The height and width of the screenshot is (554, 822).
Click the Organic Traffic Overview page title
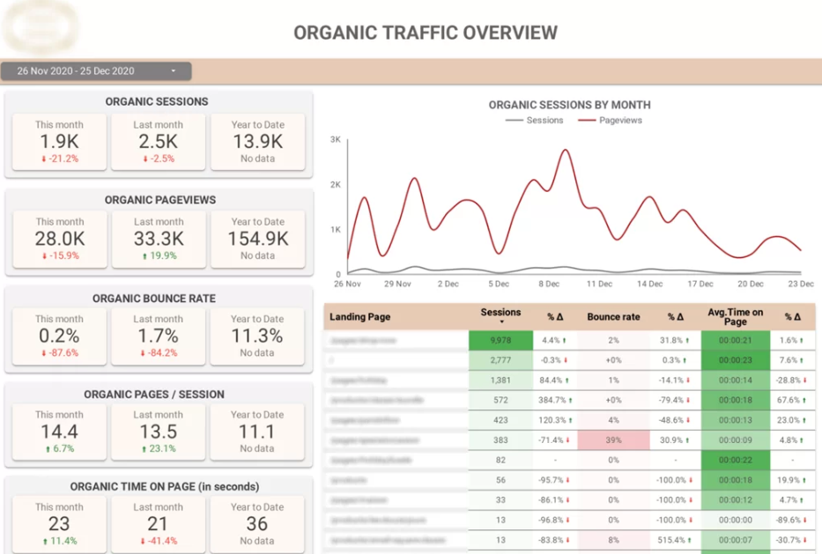425,33
